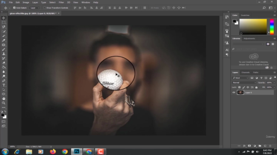Hide Layer 0 with eye icon
This screenshot has width=277, height=155.
234,93
